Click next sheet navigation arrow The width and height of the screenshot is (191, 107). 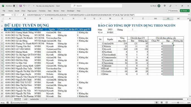(7, 99)
